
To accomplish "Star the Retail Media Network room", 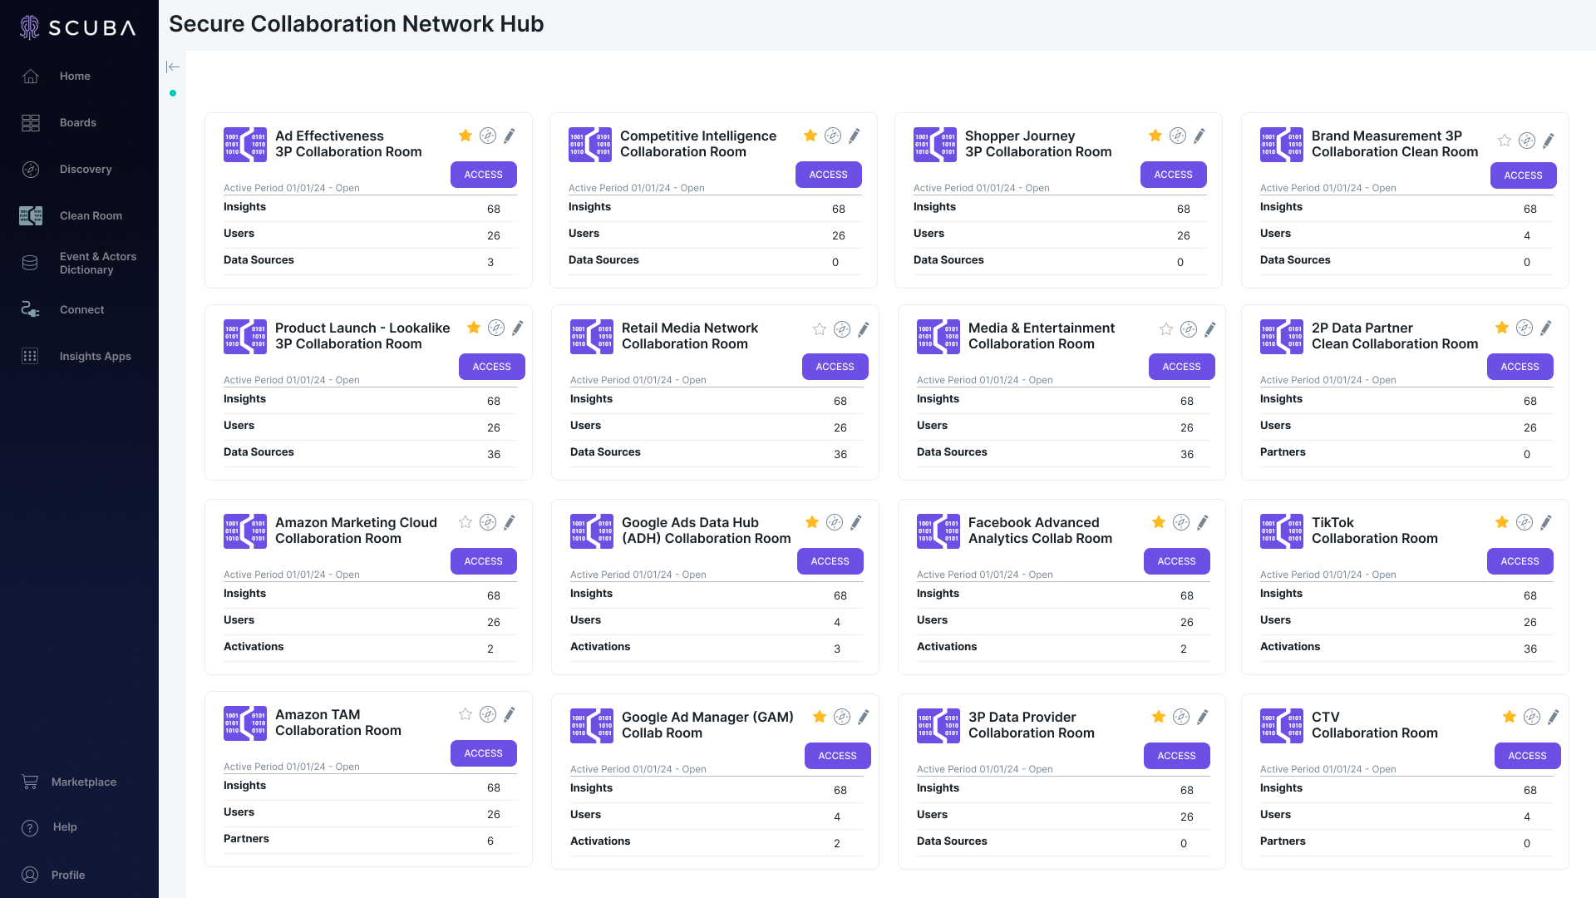I will 820,329.
